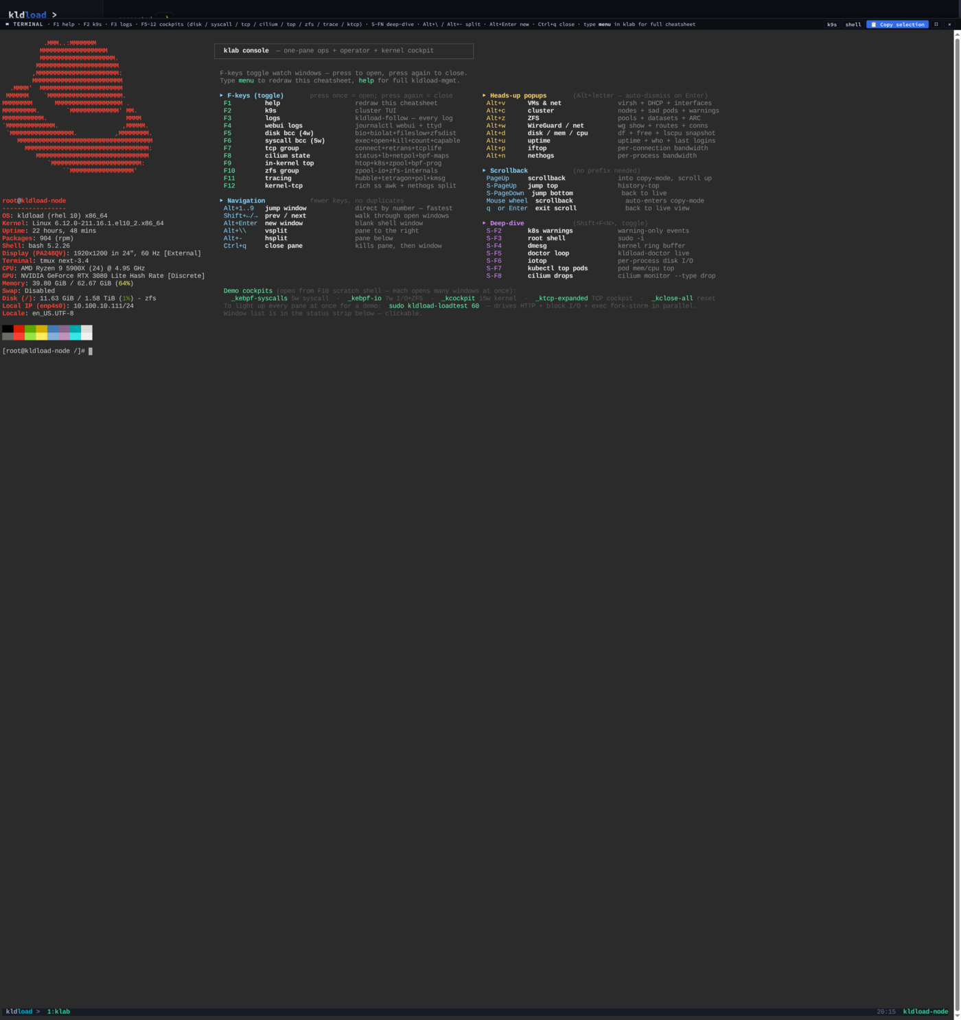Click the kldload session name in the bottom status bar
Screen dimensions: 961x1020
19,1011
